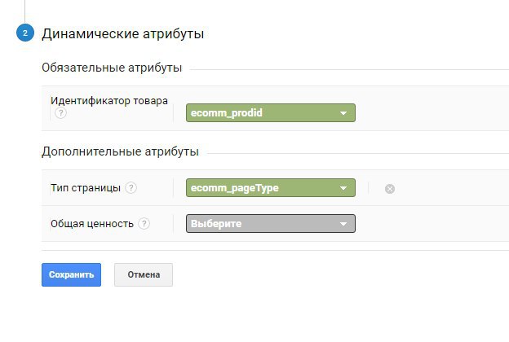Open the Выберите dropdown

[270, 223]
